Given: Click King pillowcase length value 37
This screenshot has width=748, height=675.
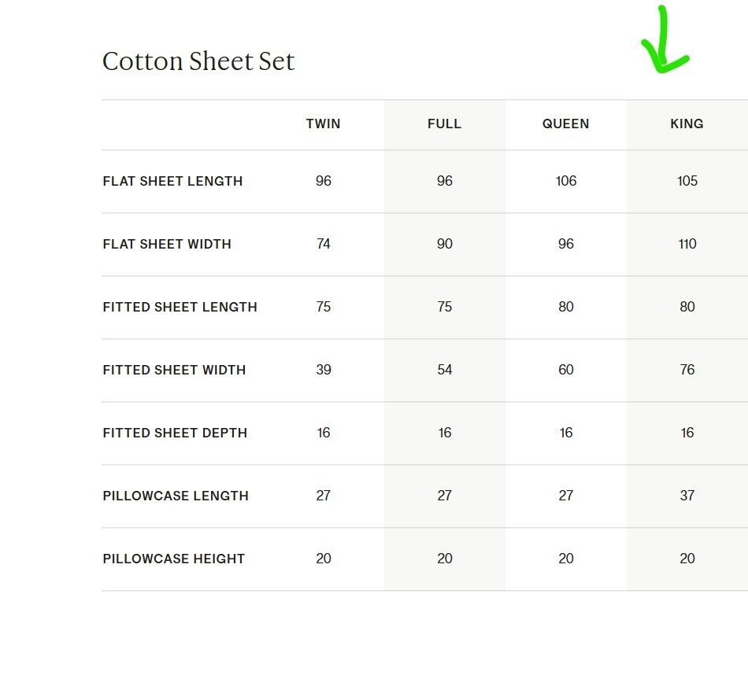Looking at the screenshot, I should 687,496.
